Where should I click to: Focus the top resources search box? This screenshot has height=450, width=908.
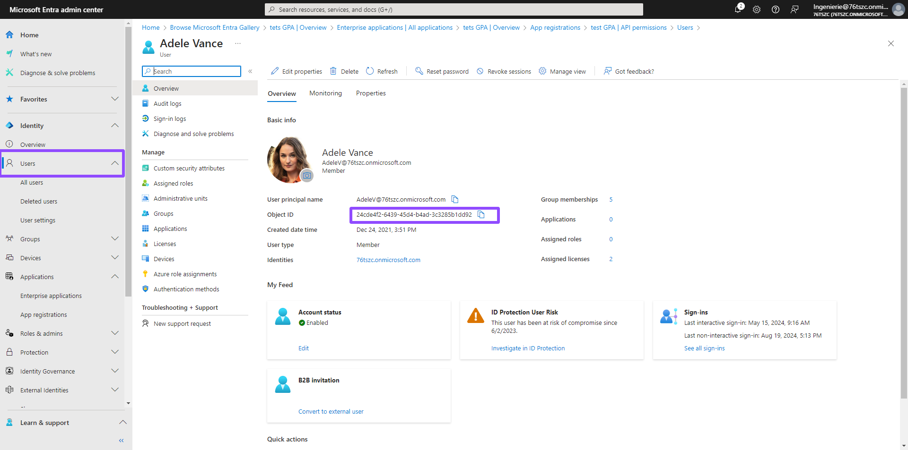[x=454, y=9]
